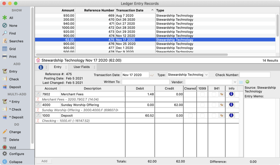The image size is (280, 165).
Task: Click multi-add Entry icon
Action: click(x=5, y=102)
